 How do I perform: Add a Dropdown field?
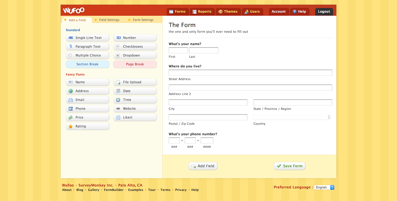click(x=135, y=55)
